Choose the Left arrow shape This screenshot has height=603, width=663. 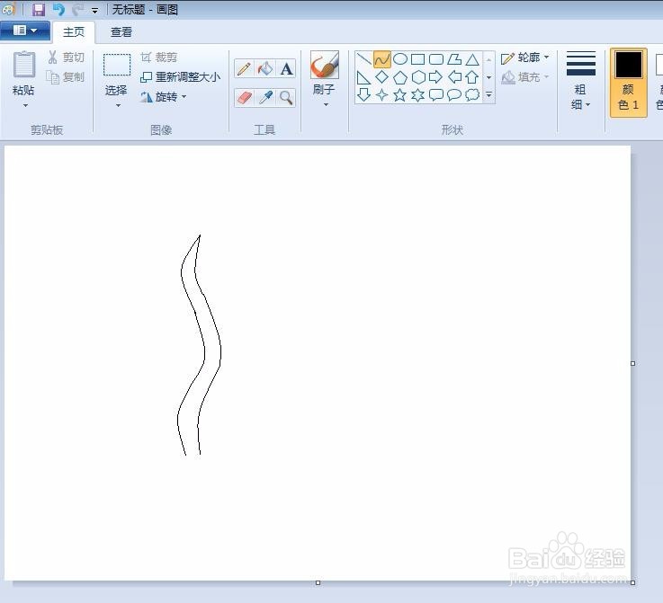coord(454,77)
